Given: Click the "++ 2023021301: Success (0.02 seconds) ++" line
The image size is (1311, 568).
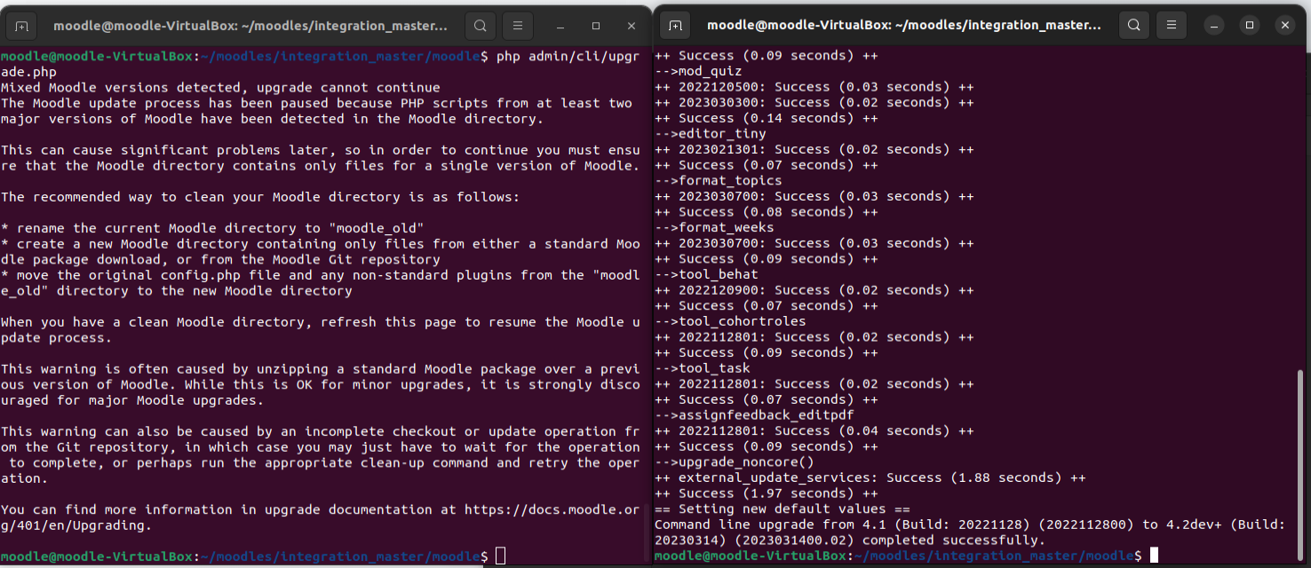Looking at the screenshot, I should [x=814, y=150].
